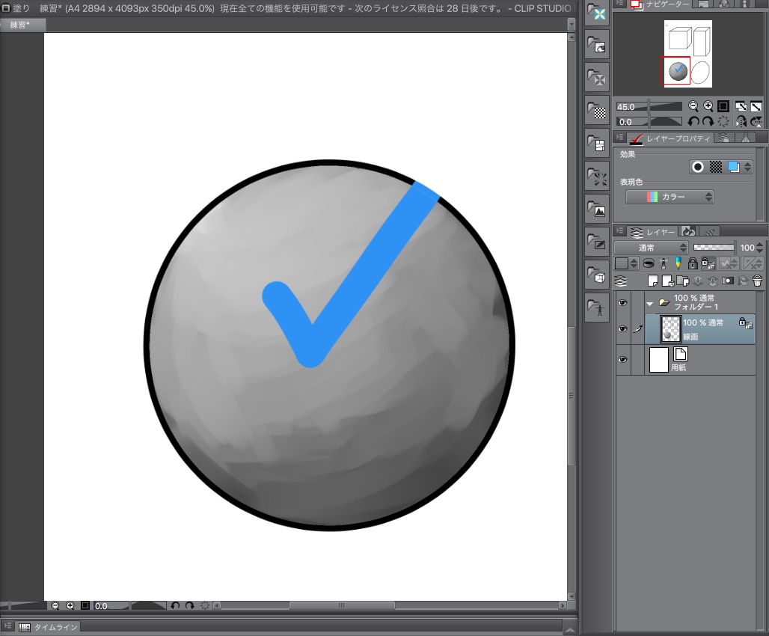
Task: Click new raster layer icon in Layer panel
Action: click(x=653, y=281)
